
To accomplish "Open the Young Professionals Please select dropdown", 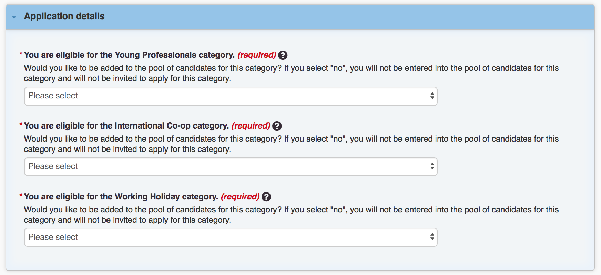I will (231, 96).
